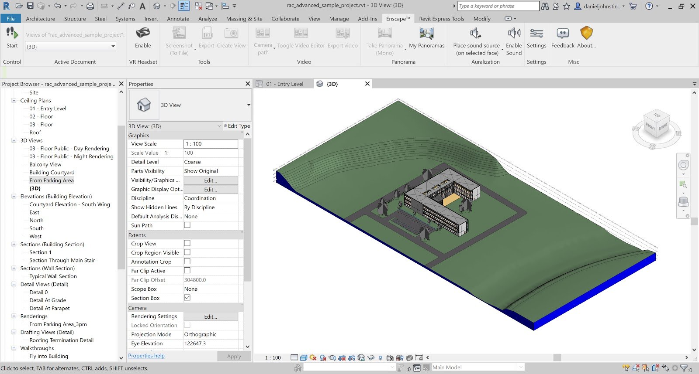The image size is (699, 374).
Task: Open the About shield icon
Action: tap(586, 34)
